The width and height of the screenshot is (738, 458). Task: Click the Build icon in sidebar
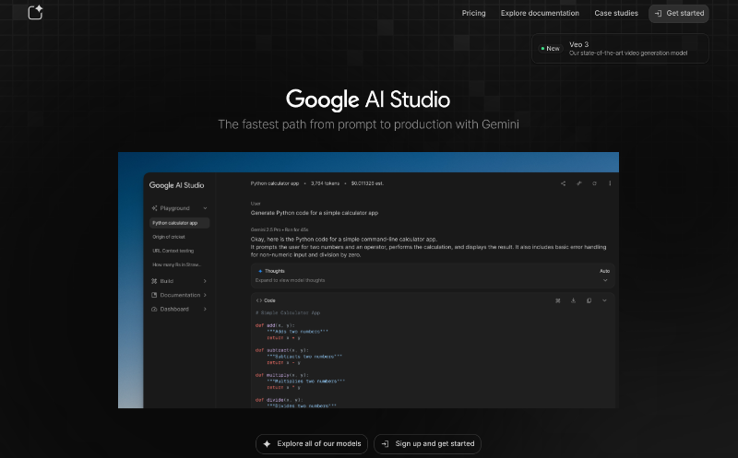click(154, 281)
